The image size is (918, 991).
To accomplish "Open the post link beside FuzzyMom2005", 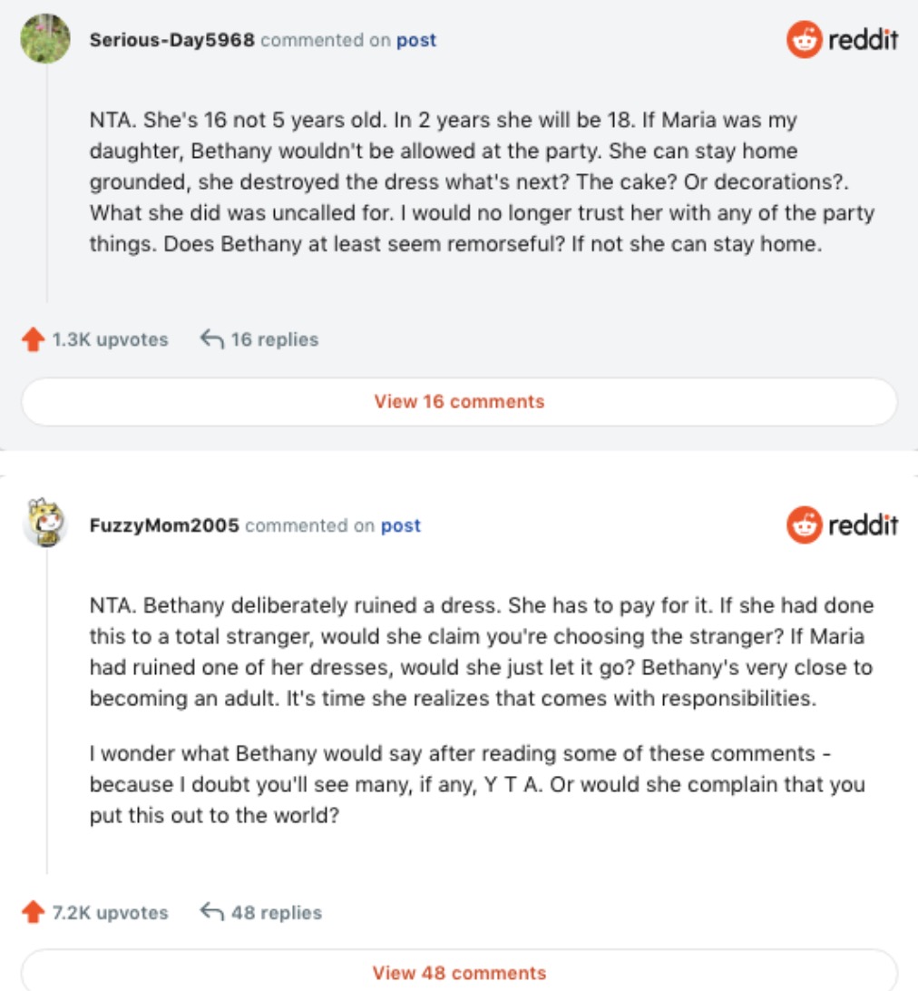I will 401,525.
